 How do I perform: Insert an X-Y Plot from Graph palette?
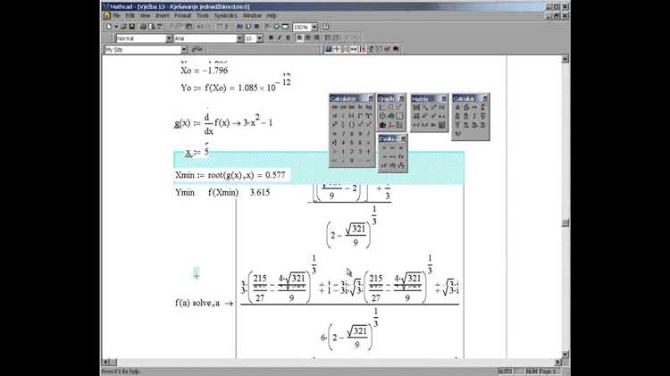(x=382, y=107)
